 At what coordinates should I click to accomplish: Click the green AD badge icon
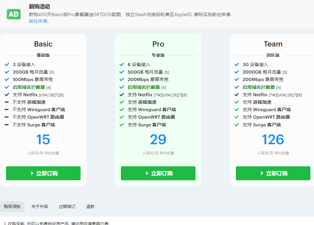(13, 14)
